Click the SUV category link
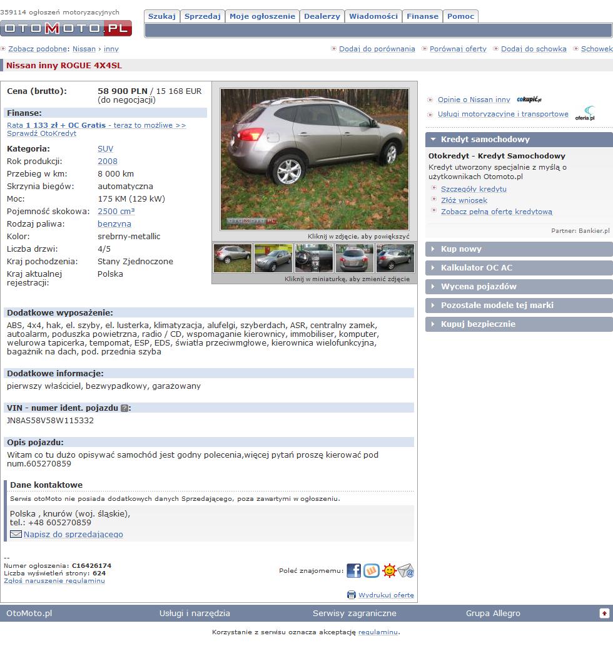The width and height of the screenshot is (613, 648). pos(105,149)
